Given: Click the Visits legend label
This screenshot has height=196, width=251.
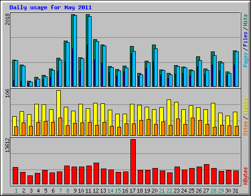Looking at the screenshot, I should 245,107.
